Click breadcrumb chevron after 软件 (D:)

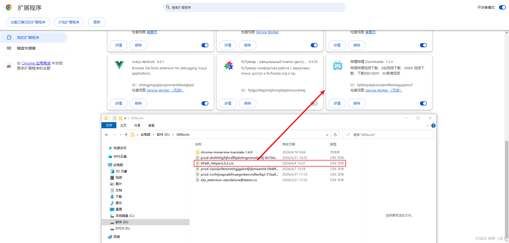pyautogui.click(x=173, y=135)
